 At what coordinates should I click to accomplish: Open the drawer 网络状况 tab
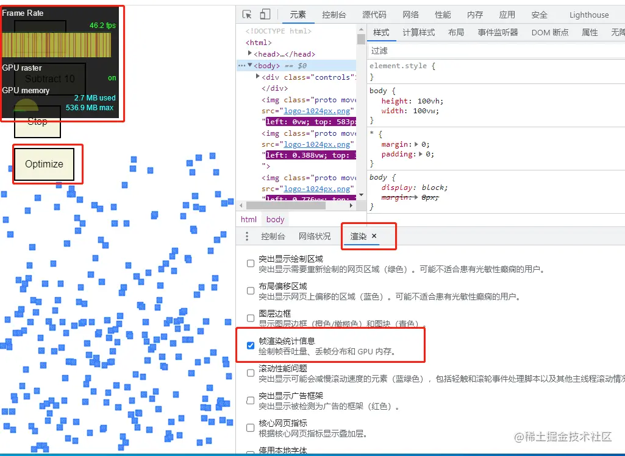tap(315, 236)
